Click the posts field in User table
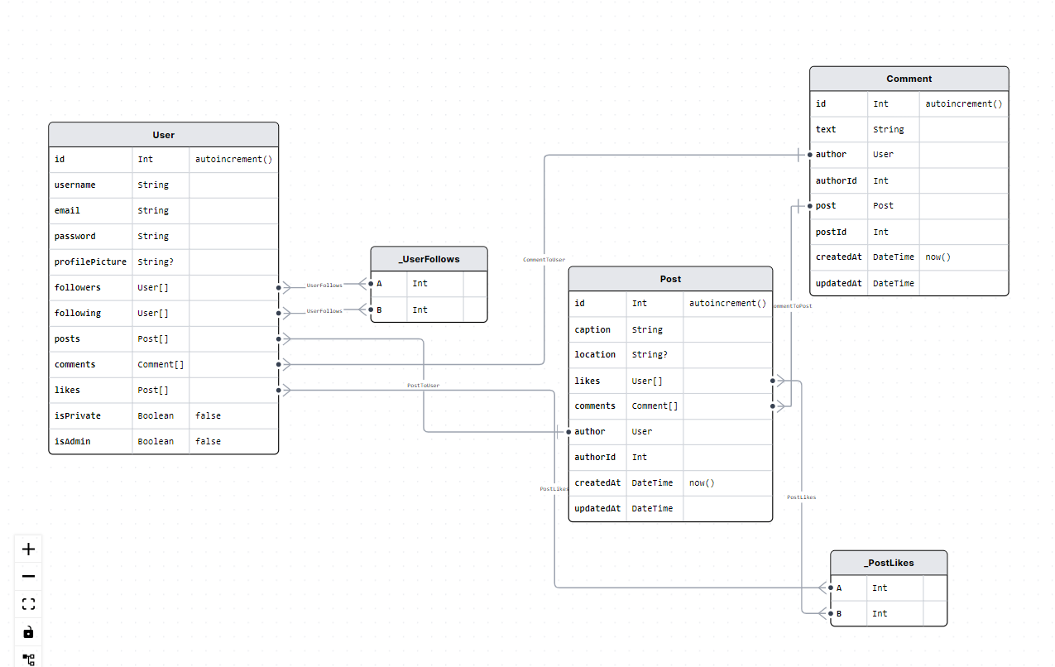This screenshot has height=667, width=1055. coord(67,338)
